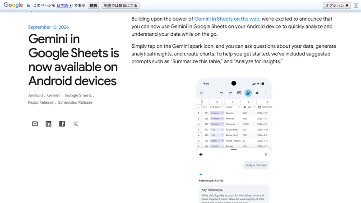Screen dimensions: 361x203
Task: Open the Duck dropdown chip in mockup
Action: click(217, 141)
